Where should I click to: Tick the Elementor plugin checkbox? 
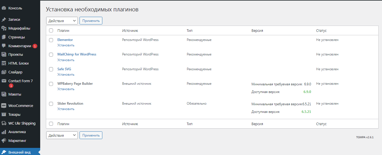click(x=51, y=40)
